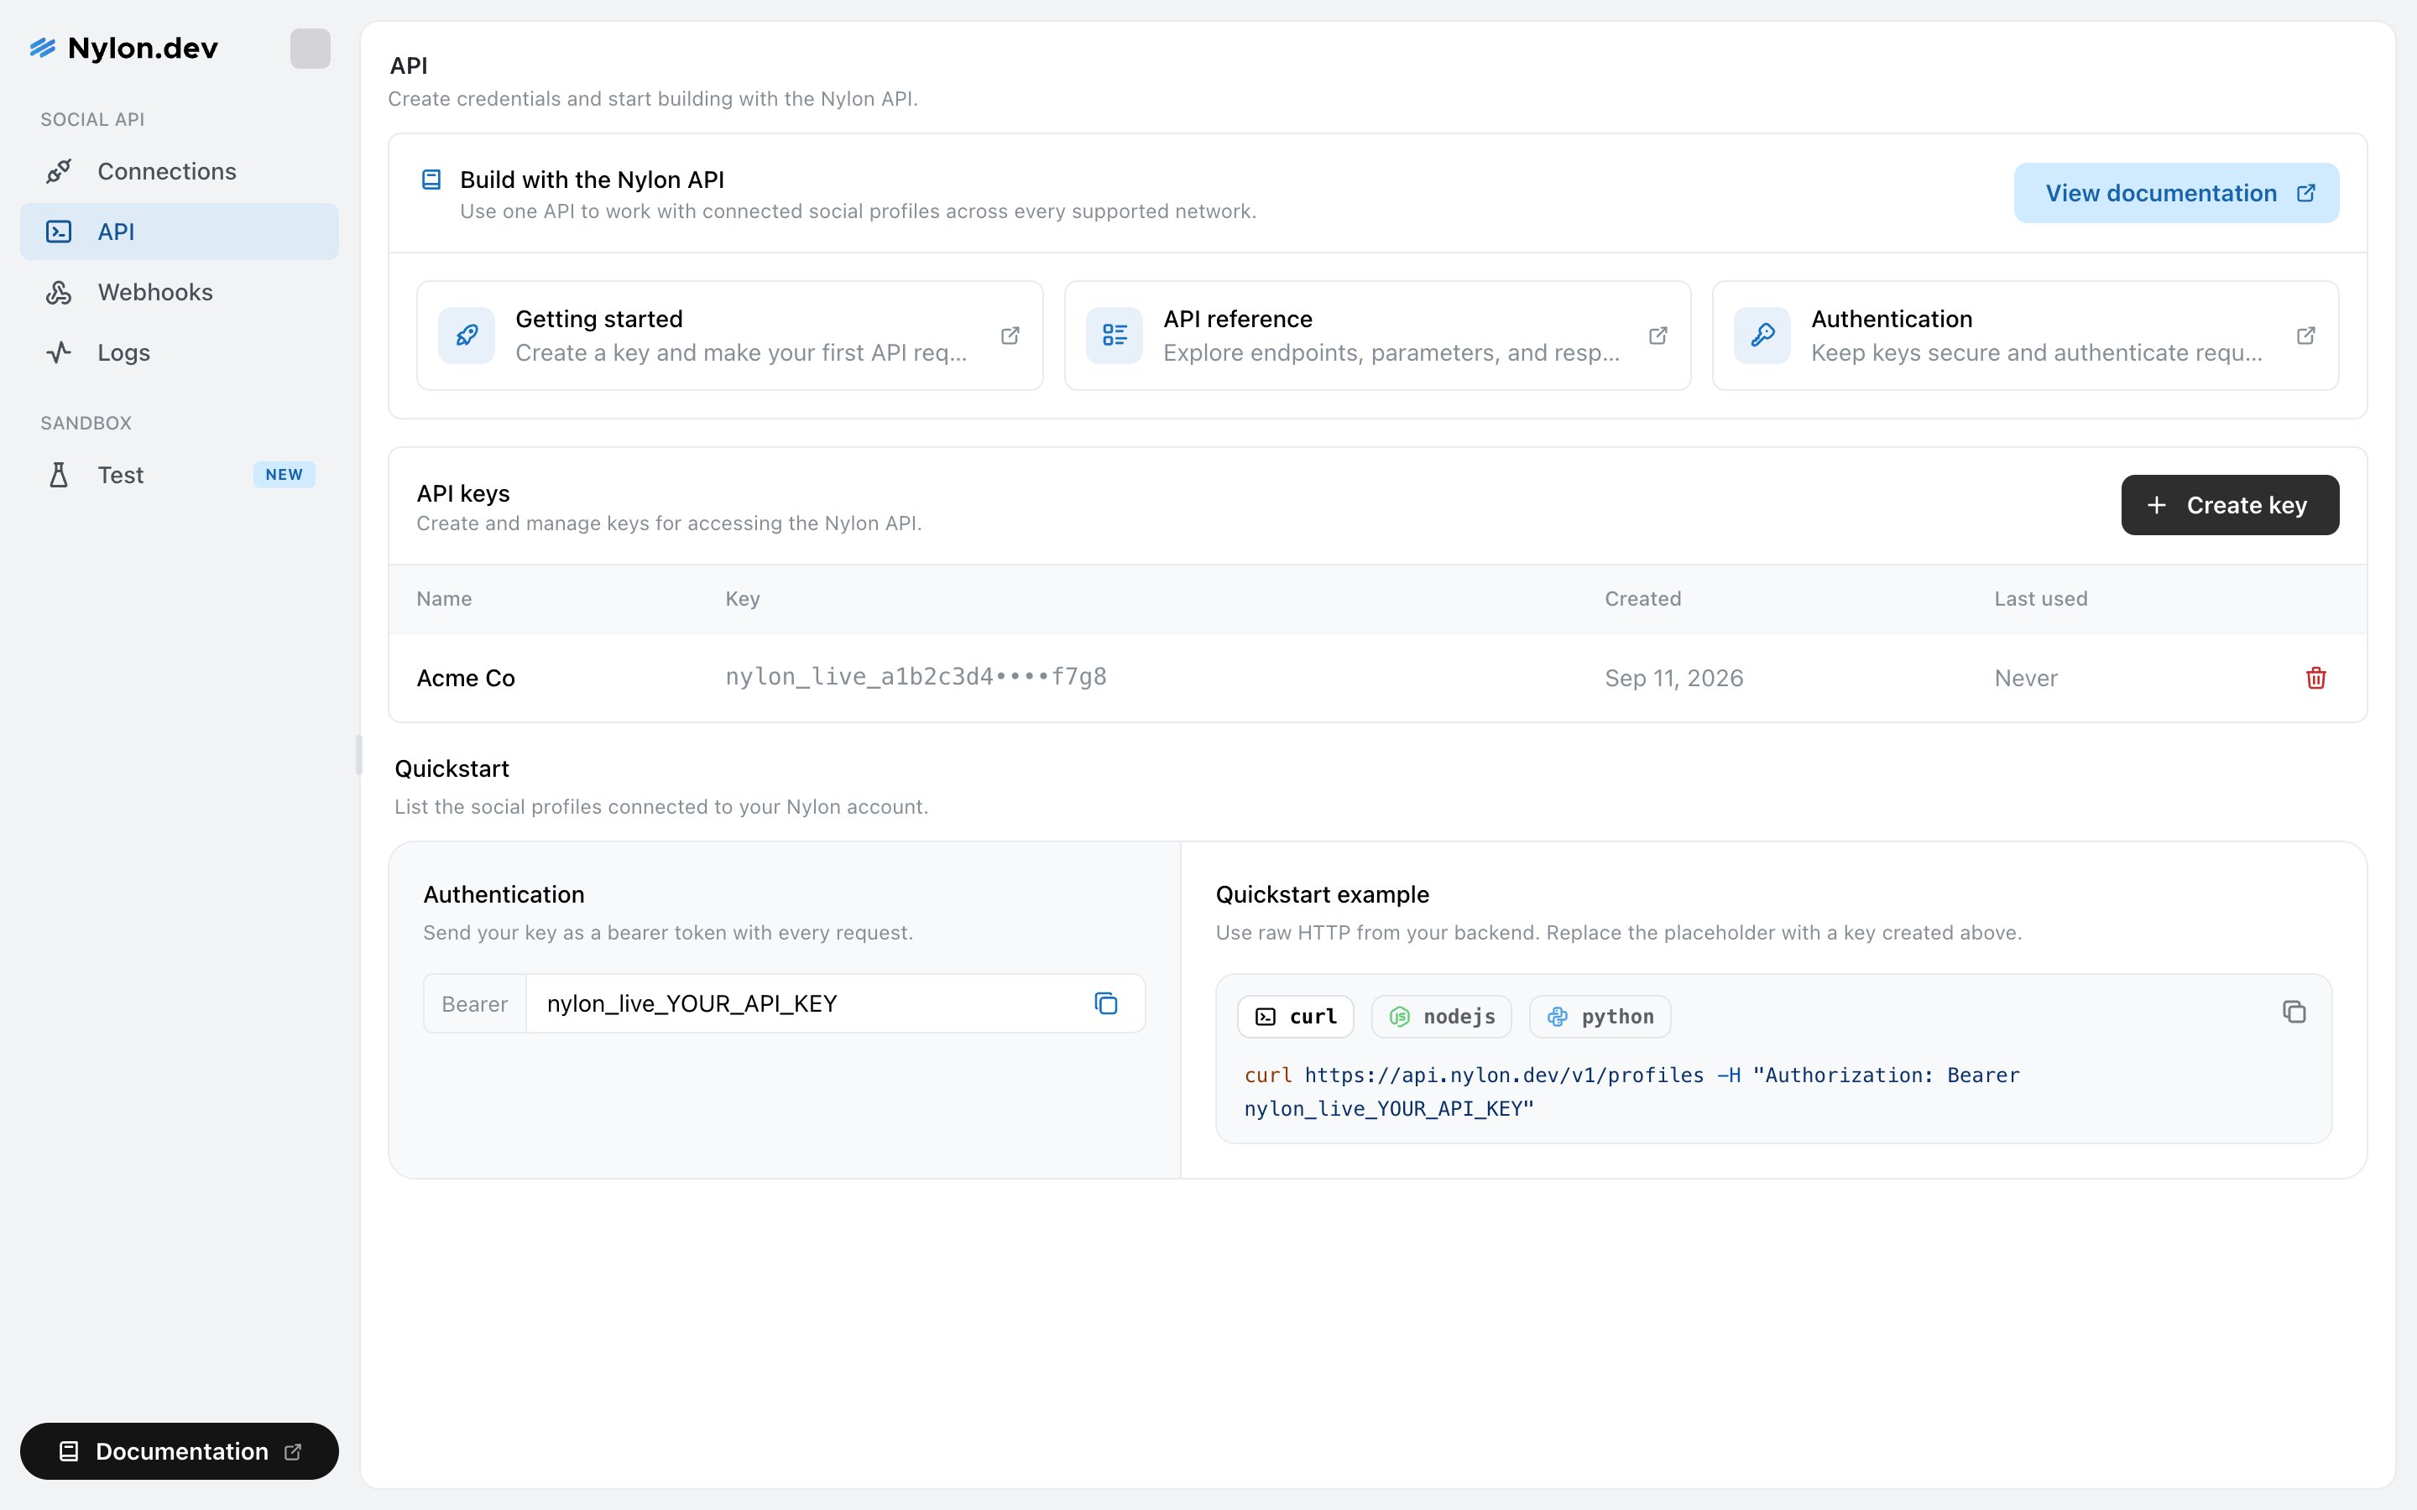Open the Documentation button in the sidebar
2417x1510 pixels.
coord(180,1451)
